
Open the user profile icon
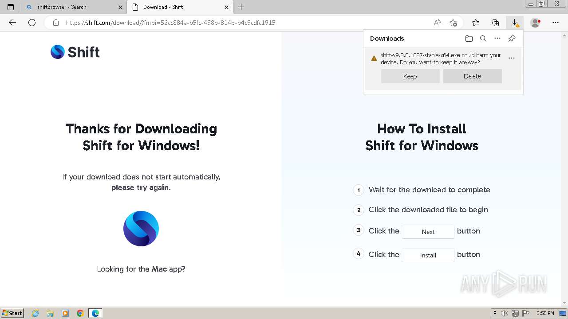point(536,23)
